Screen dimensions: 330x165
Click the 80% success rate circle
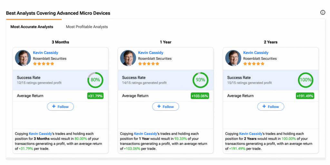point(95,80)
